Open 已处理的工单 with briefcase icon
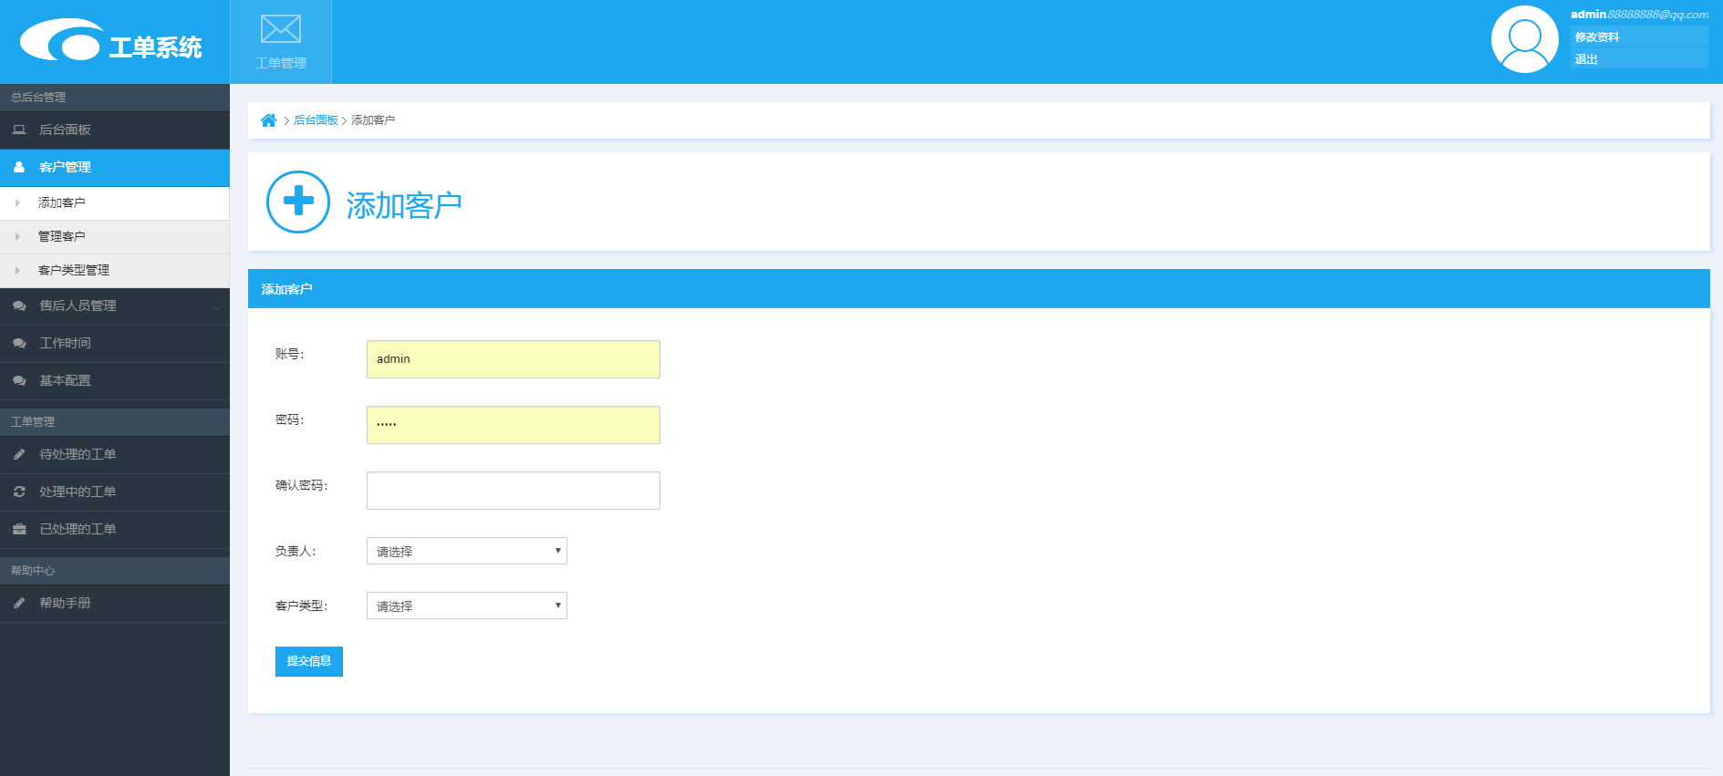 (78, 529)
